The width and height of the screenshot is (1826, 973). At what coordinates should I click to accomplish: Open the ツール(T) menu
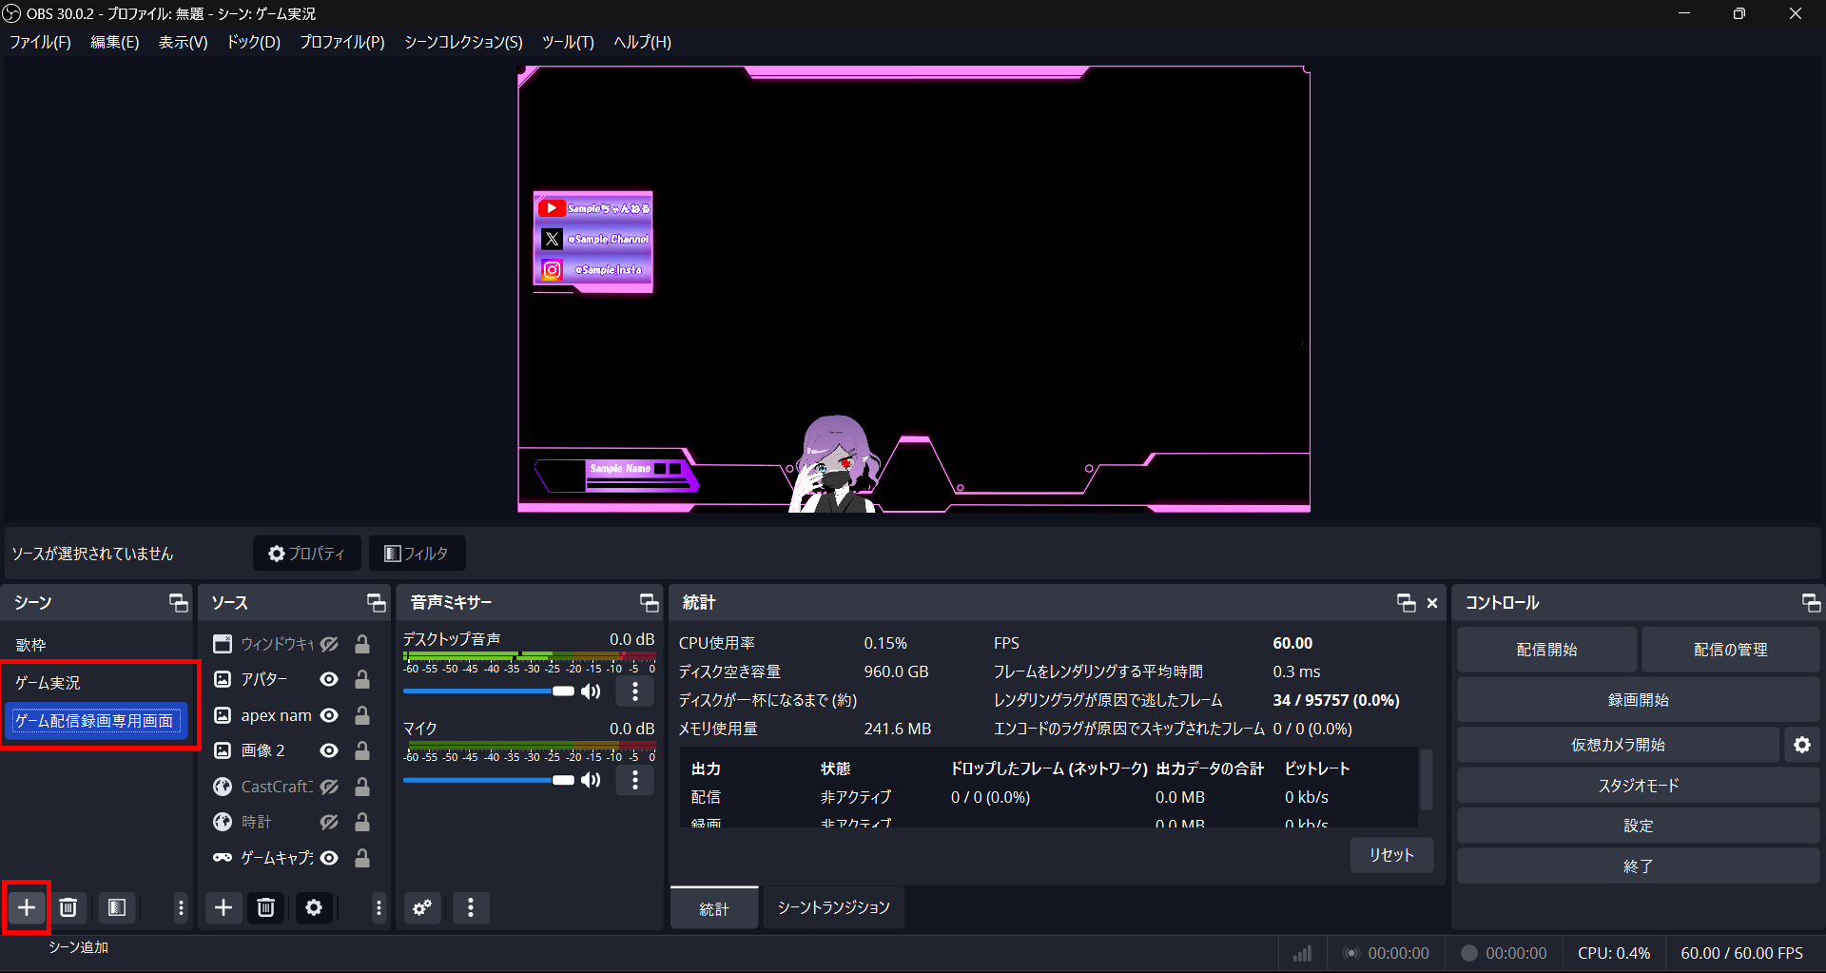click(x=567, y=42)
